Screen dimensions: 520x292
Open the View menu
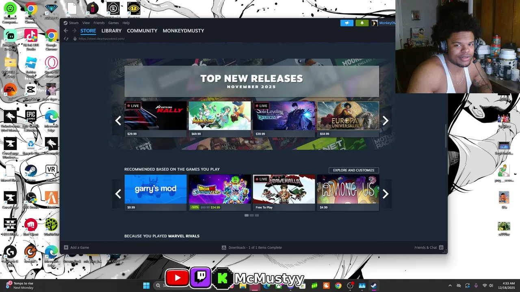[x=86, y=23]
